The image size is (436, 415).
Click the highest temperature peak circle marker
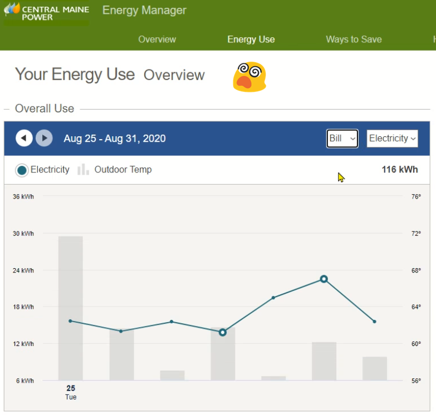(324, 279)
